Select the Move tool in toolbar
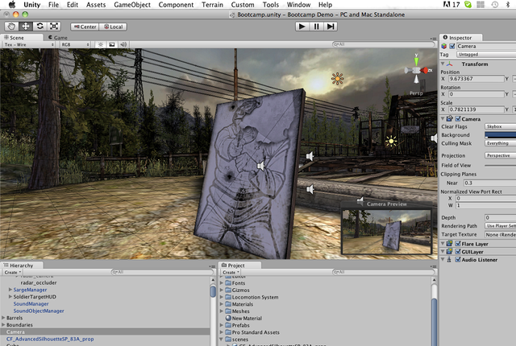Image resolution: width=516 pixels, height=346 pixels. (x=26, y=26)
